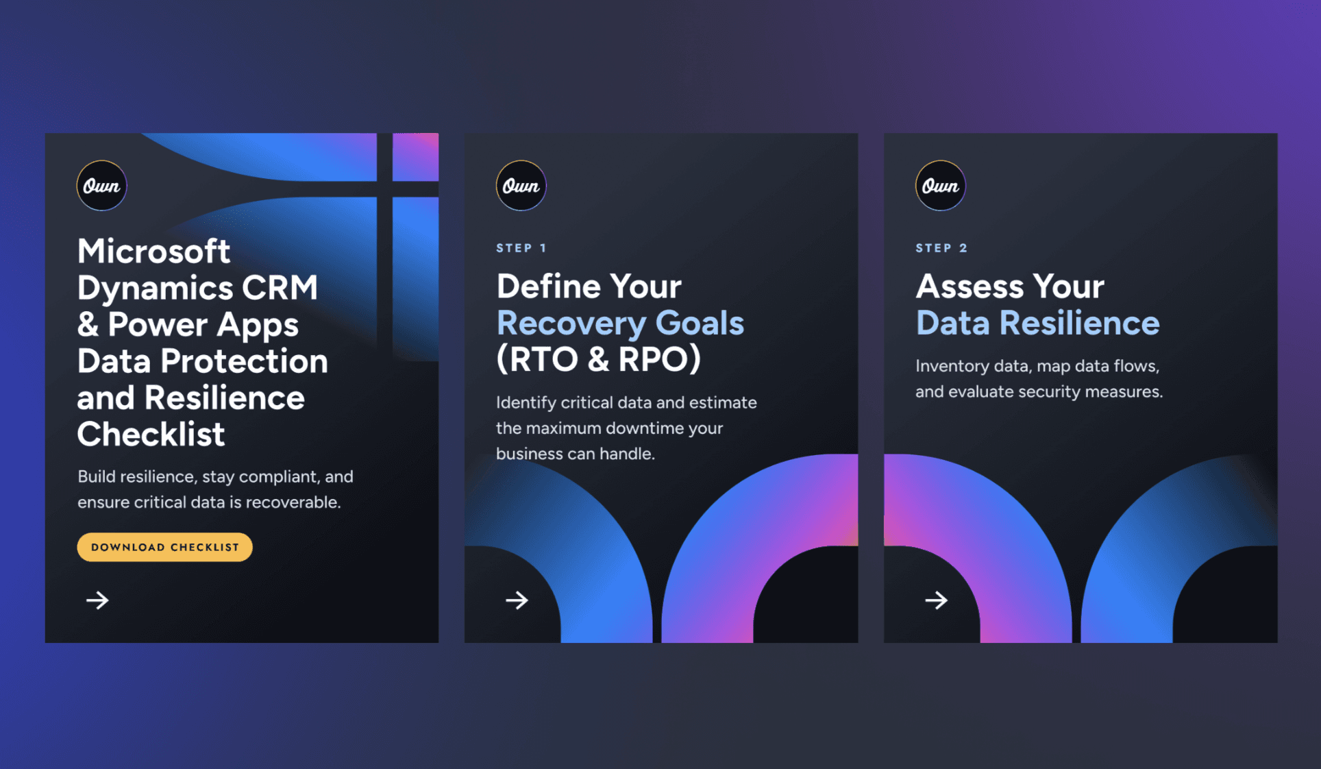The width and height of the screenshot is (1321, 769).
Task: Click the 'Inventory data, map data flows' paragraph
Action: coord(1039,378)
